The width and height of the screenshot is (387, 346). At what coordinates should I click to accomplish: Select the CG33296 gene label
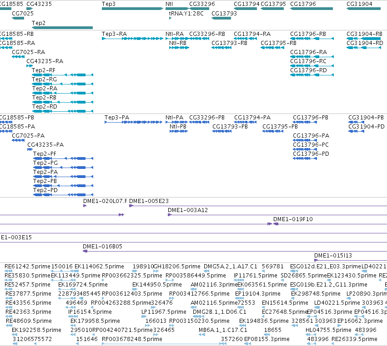[202, 4]
